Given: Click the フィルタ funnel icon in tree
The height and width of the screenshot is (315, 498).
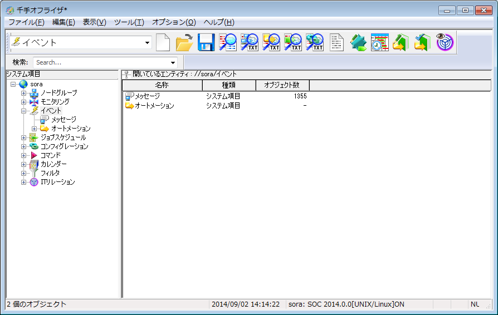Looking at the screenshot, I should pyautogui.click(x=34, y=173).
